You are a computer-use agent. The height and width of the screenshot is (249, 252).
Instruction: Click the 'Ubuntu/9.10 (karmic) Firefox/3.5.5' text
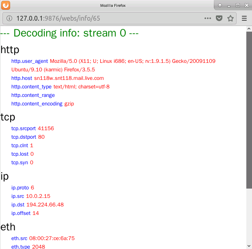coord(53,70)
